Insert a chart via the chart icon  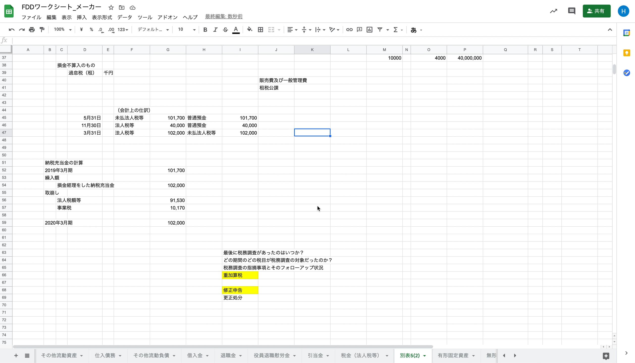coord(369,29)
